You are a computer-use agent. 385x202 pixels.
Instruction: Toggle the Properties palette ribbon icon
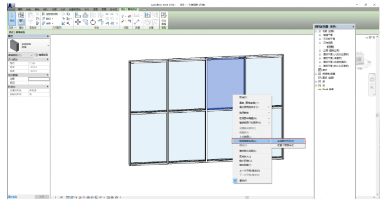click(x=21, y=22)
